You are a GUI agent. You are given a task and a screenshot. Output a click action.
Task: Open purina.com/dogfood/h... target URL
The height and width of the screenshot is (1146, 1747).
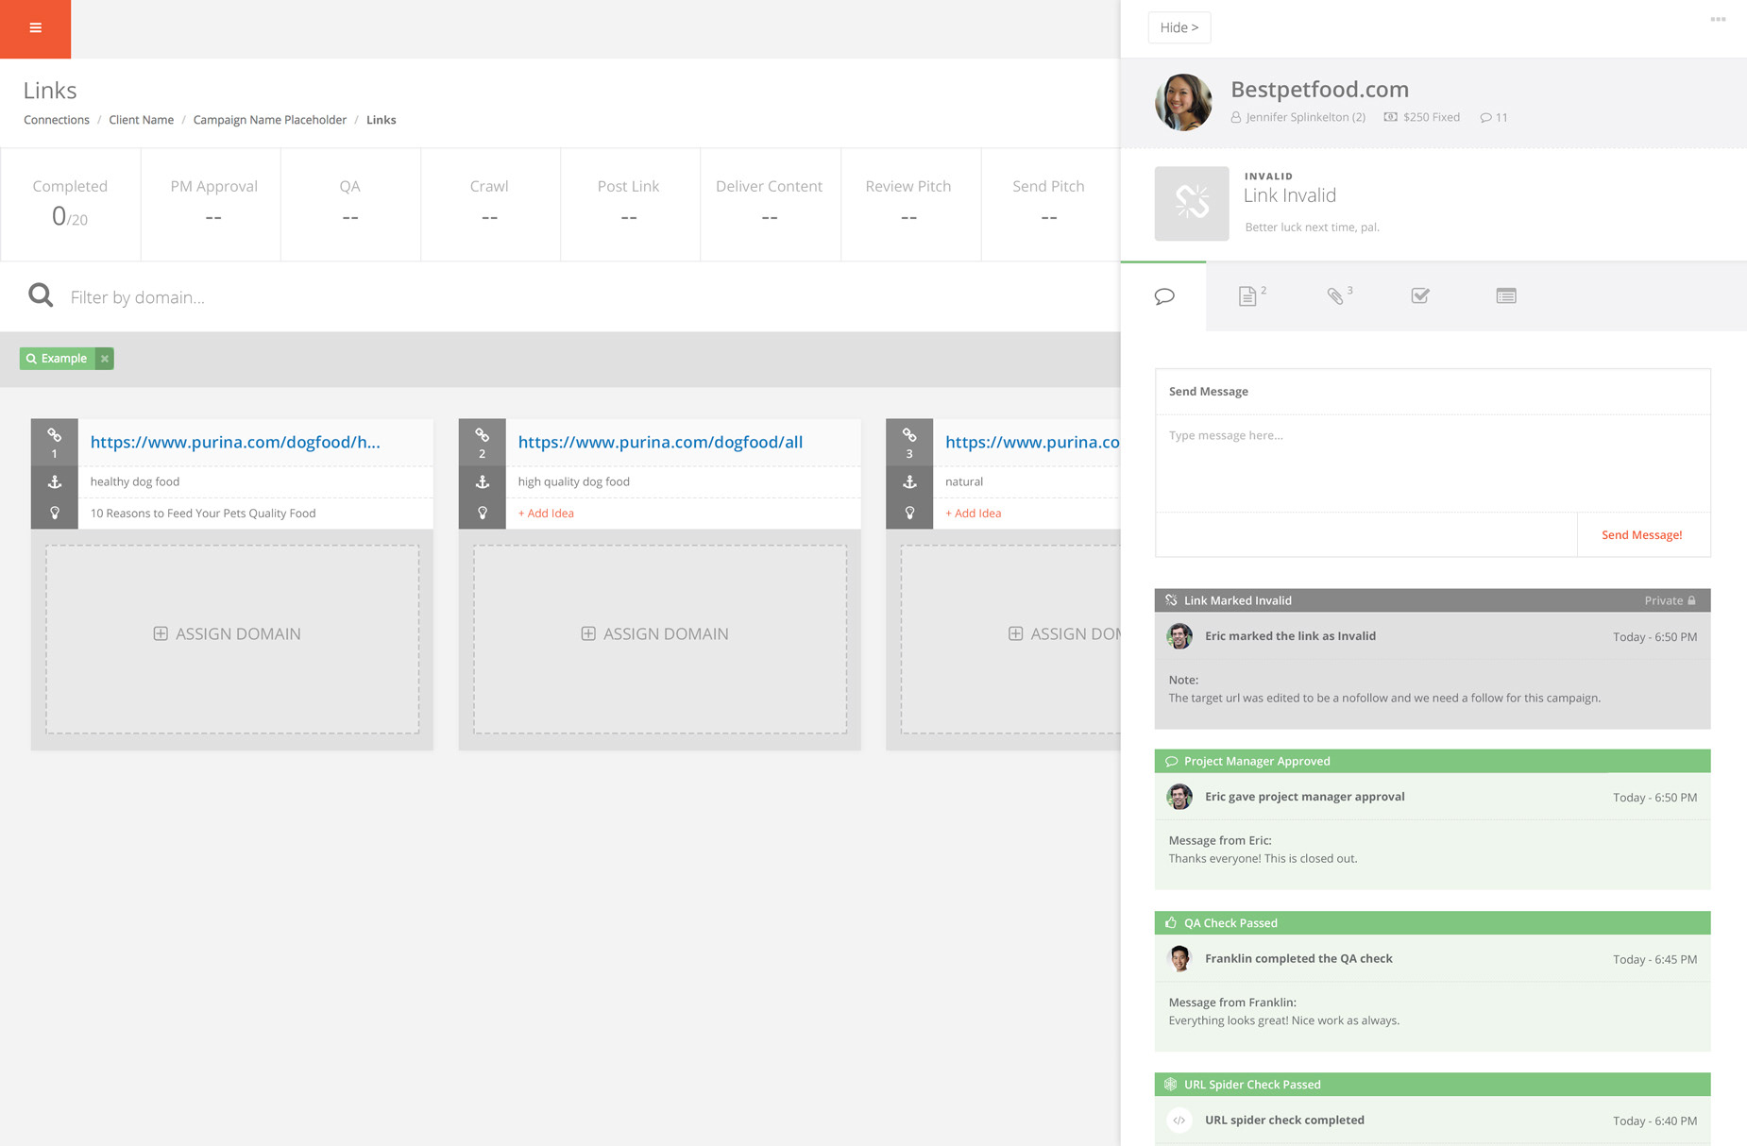pos(235,442)
